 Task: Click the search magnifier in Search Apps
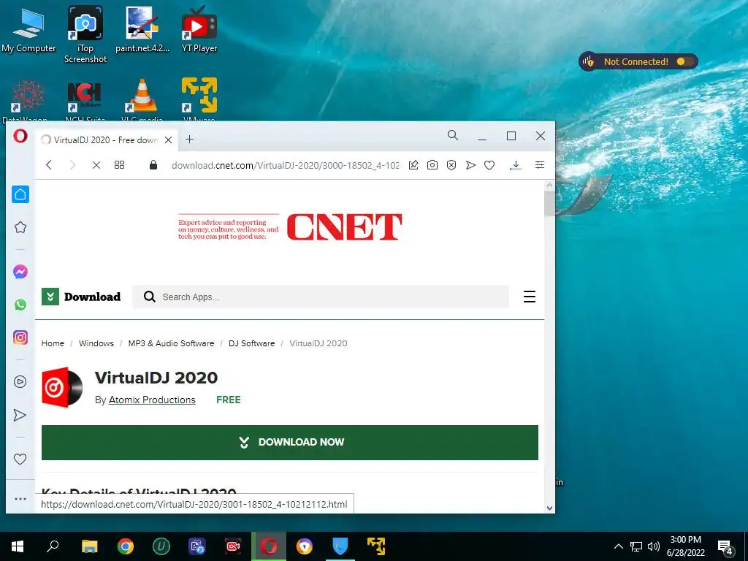click(x=149, y=297)
